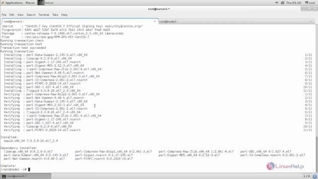Click the Package centos-release line
The height and width of the screenshot is (179, 318).
pos(63,33)
